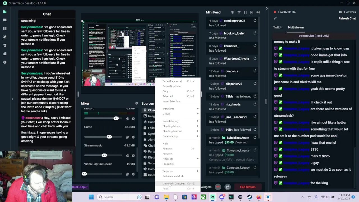This screenshot has height=202, width=359.
Task: Replay the brooklyn_foster follow alert
Action: [255, 33]
